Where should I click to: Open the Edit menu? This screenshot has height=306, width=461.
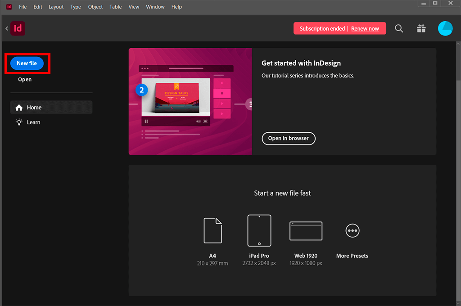(x=38, y=7)
